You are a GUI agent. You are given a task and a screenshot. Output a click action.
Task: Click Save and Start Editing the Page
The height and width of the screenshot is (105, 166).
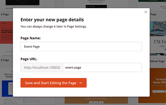53,83
